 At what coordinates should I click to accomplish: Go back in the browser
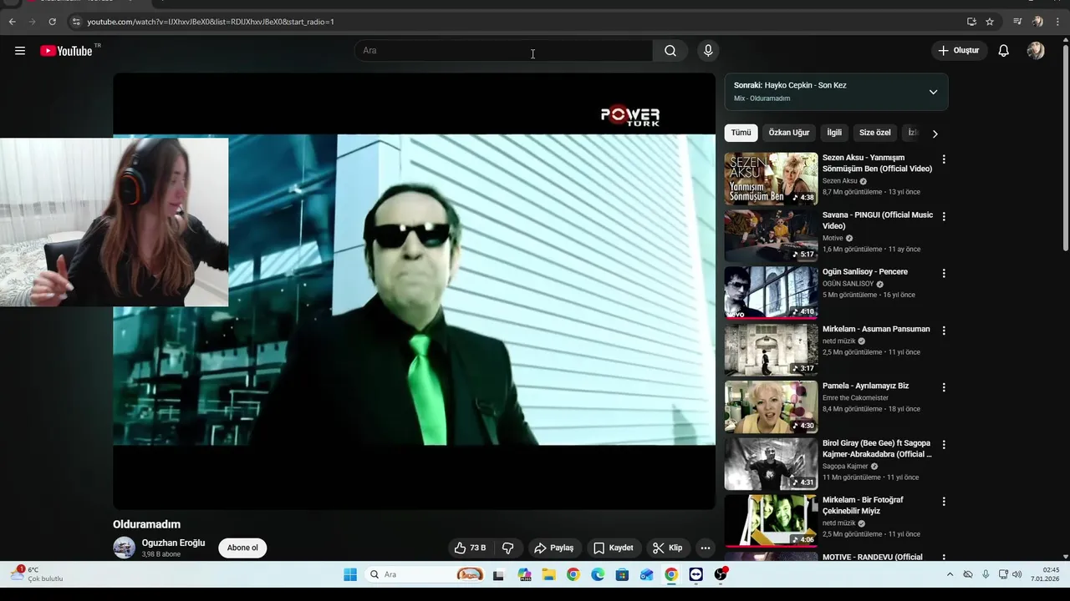pos(12,22)
